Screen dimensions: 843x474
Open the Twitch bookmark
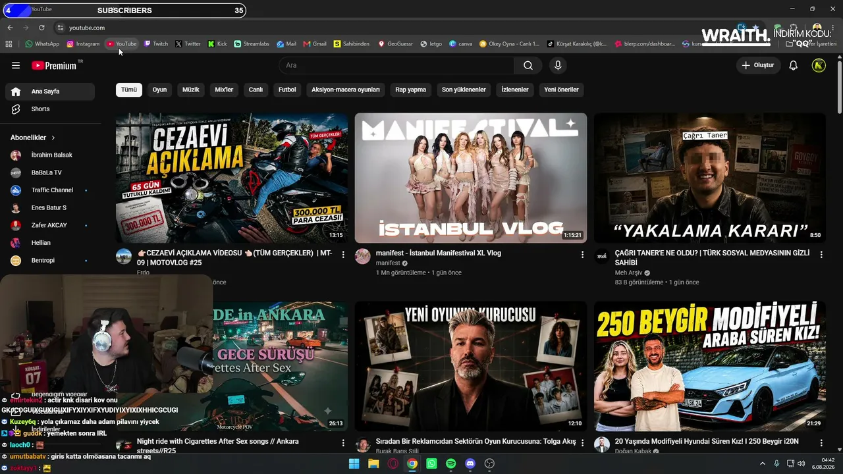(156, 44)
